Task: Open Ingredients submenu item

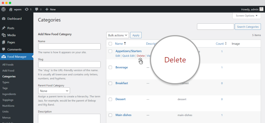Action: pos(9,94)
